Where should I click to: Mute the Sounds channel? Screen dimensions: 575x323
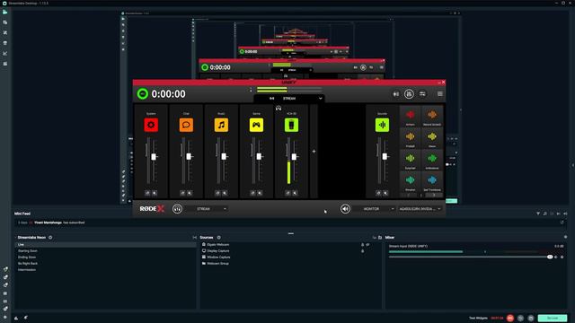pos(385,193)
